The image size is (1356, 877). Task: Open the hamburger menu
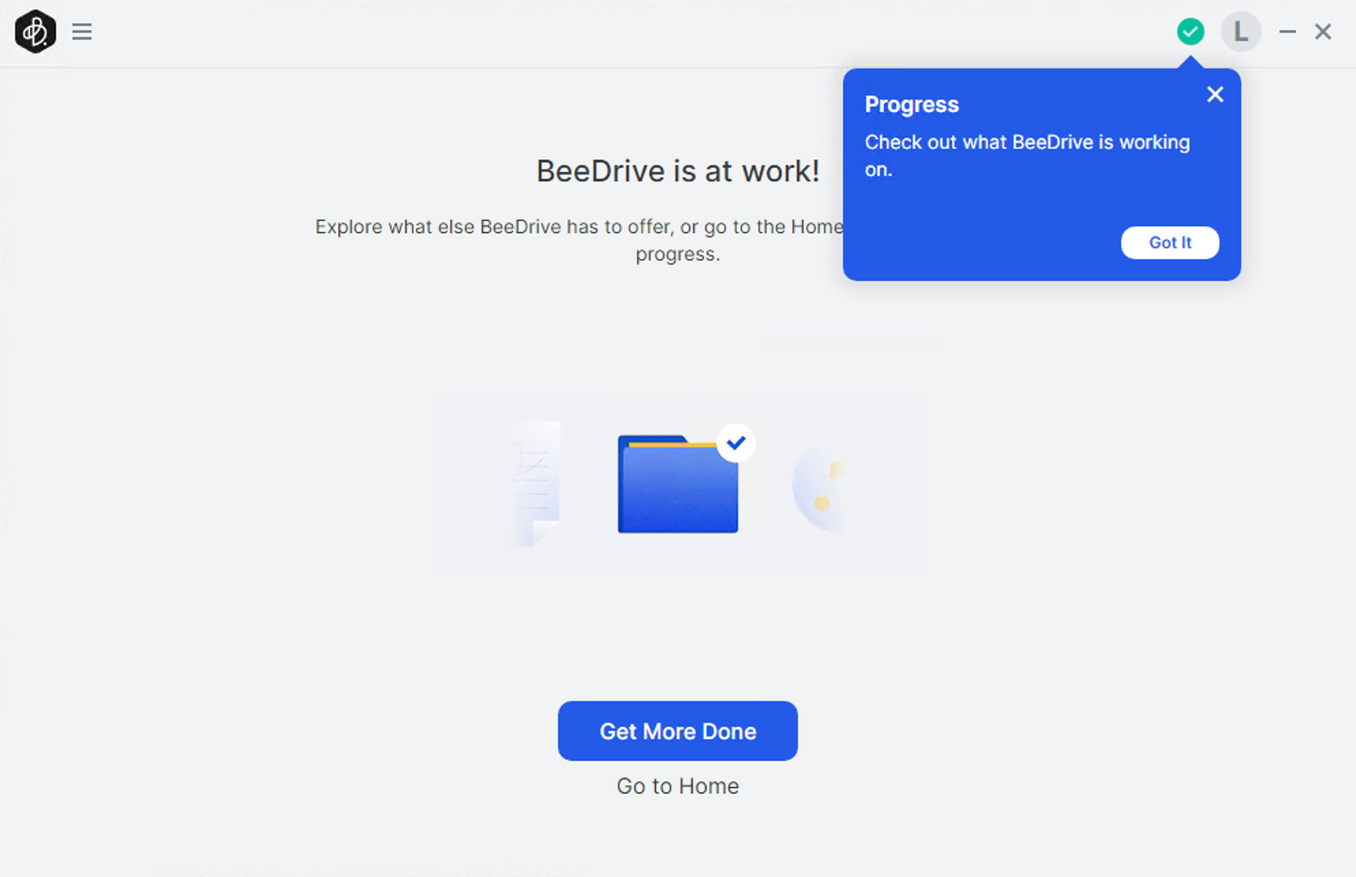pyautogui.click(x=82, y=32)
